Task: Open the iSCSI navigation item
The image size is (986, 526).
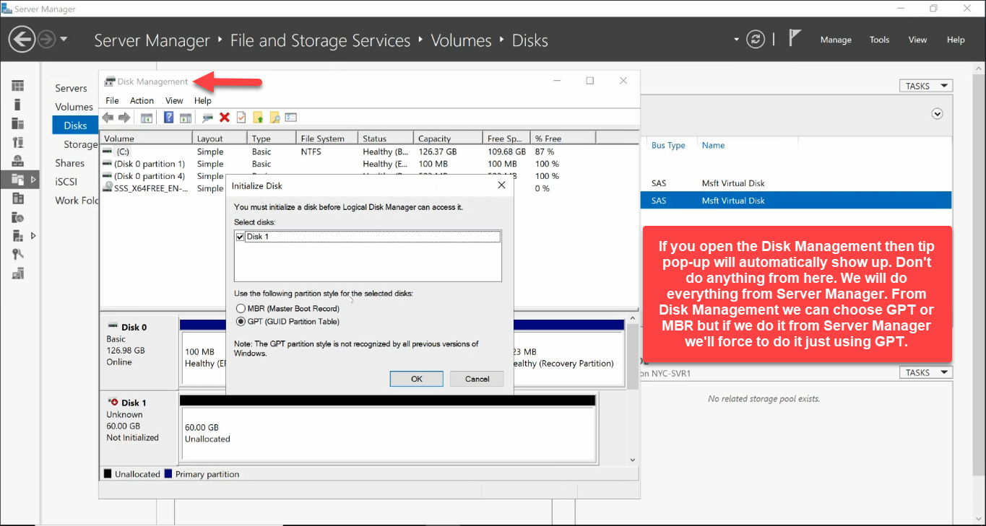Action: pos(66,182)
